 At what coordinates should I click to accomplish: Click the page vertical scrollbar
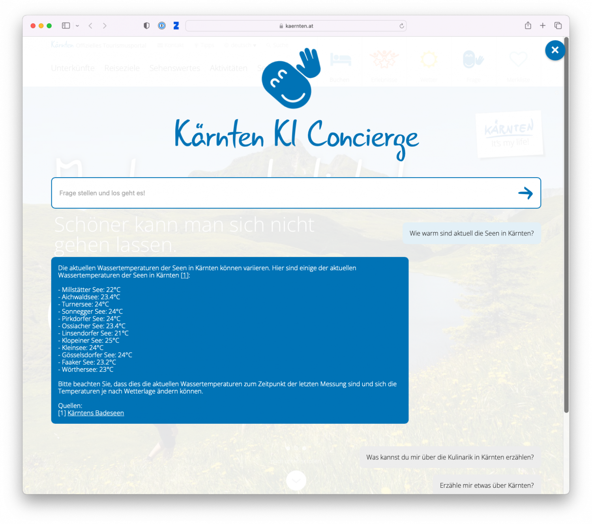566,225
